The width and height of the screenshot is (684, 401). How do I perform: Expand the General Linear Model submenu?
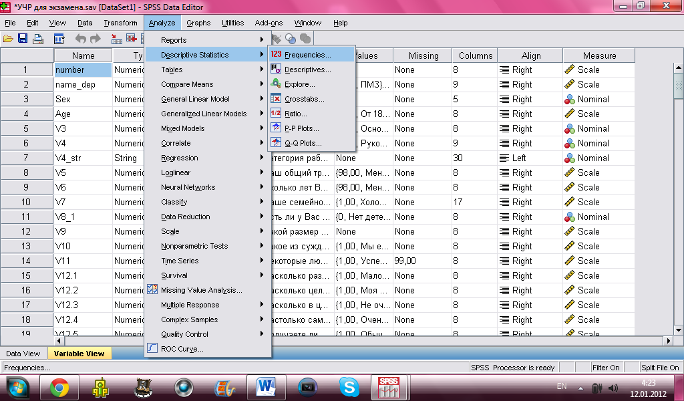click(208, 99)
